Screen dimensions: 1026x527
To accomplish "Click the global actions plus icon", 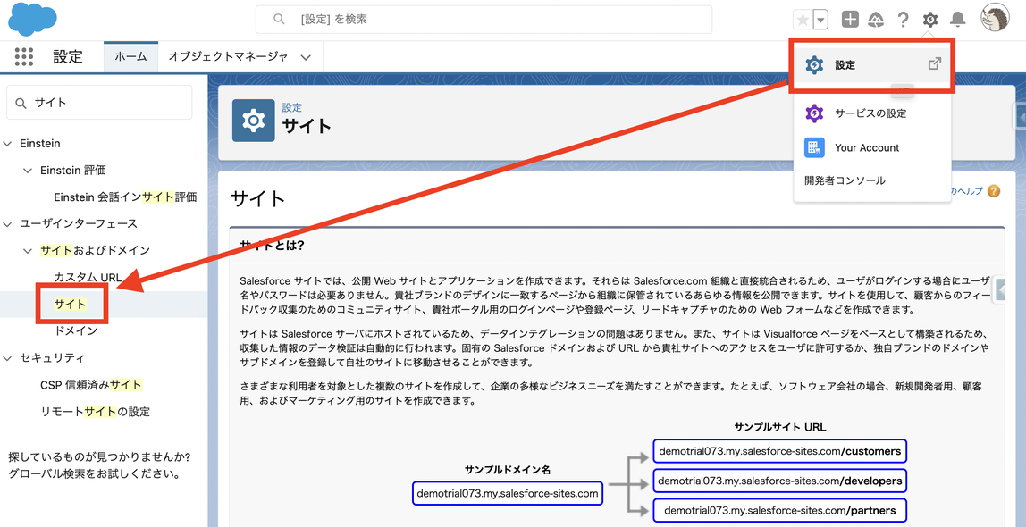I will pos(850,20).
